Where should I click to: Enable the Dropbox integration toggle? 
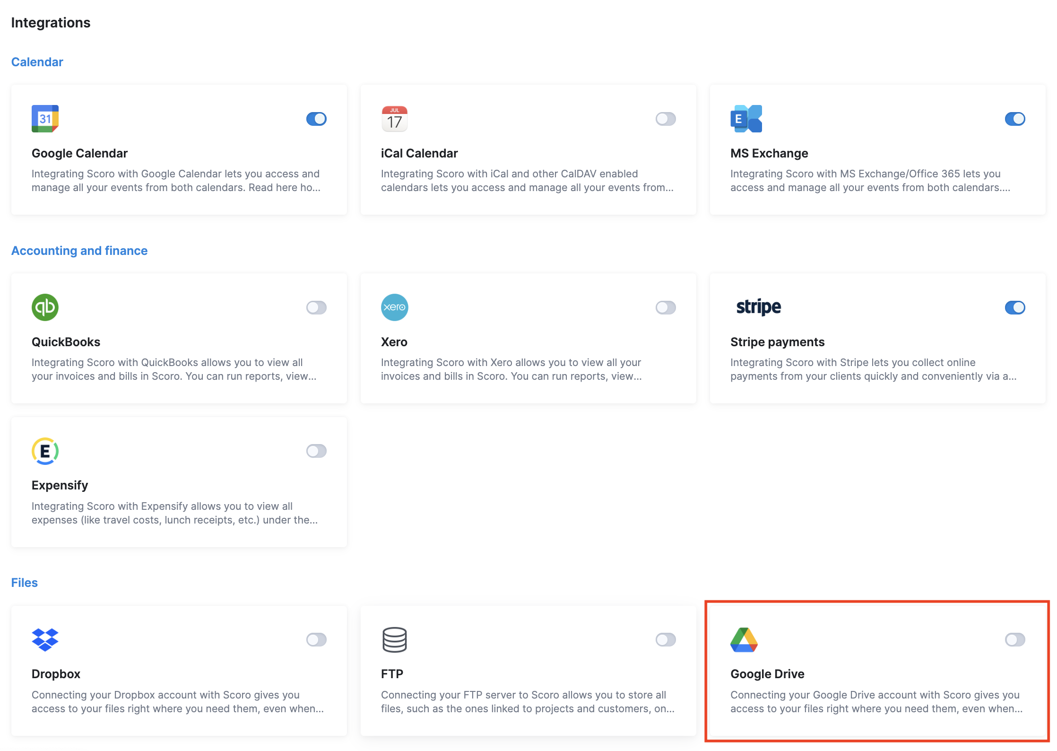[316, 640]
